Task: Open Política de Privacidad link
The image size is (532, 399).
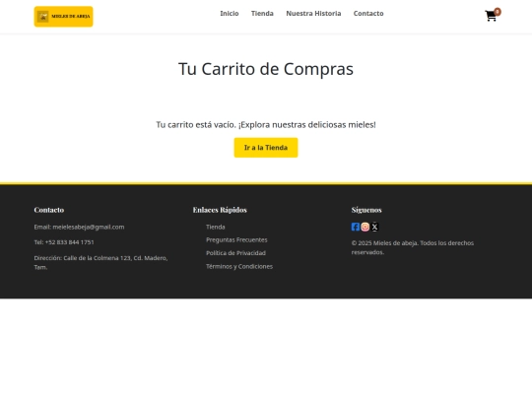Action: [x=235, y=253]
